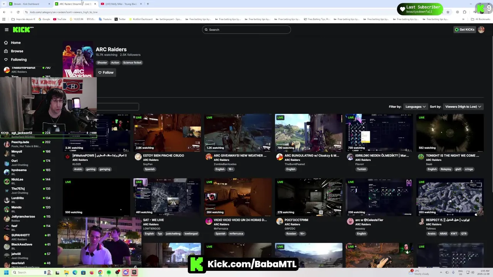The width and height of the screenshot is (493, 277).
Task: Open BlackAssDave in followed channels
Action: [27, 246]
